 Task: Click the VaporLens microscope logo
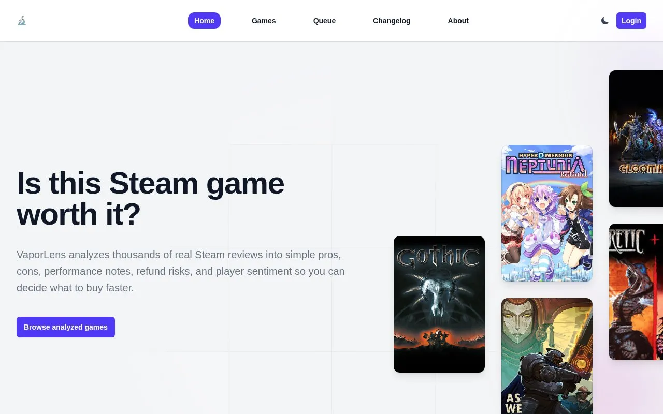(x=21, y=21)
